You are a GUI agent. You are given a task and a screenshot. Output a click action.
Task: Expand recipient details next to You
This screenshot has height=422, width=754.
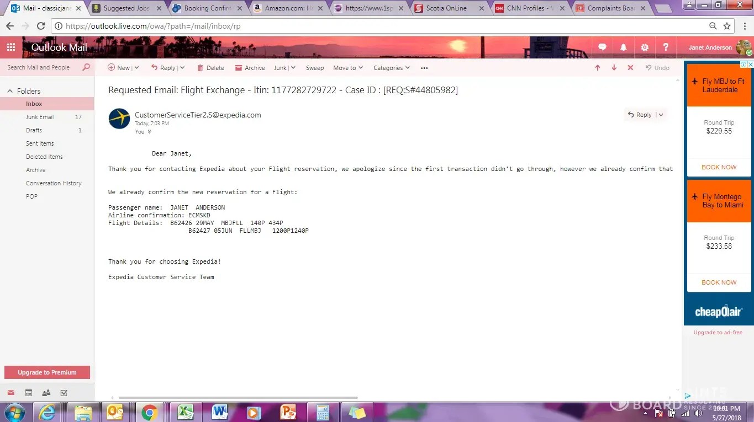tap(149, 132)
